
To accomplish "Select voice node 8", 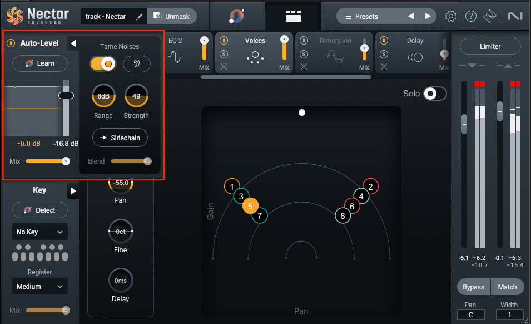I will [343, 215].
